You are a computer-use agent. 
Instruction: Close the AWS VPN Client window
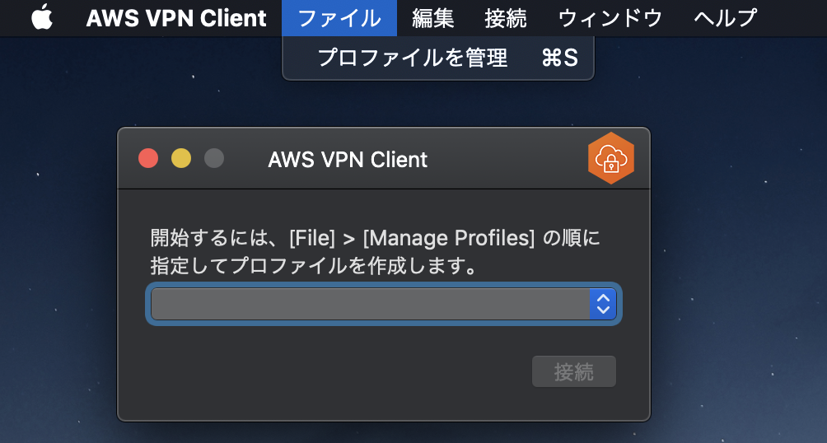(148, 158)
